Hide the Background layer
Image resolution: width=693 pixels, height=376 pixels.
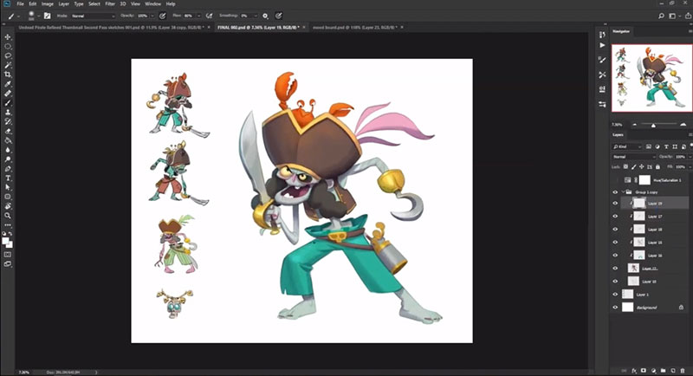pos(615,308)
